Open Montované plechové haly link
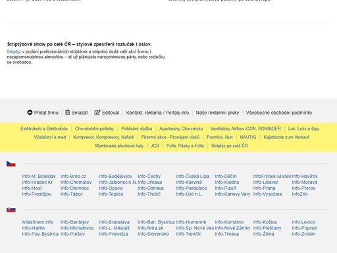The width and height of the screenshot is (337, 253). [x=119, y=146]
